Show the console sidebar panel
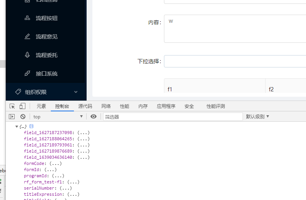The width and height of the screenshot is (306, 200). 12,117
